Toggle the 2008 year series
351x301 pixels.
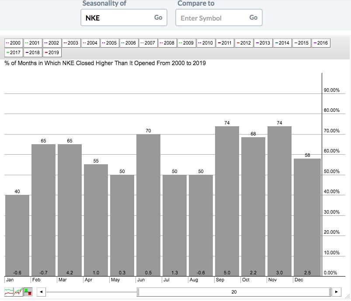(168, 43)
